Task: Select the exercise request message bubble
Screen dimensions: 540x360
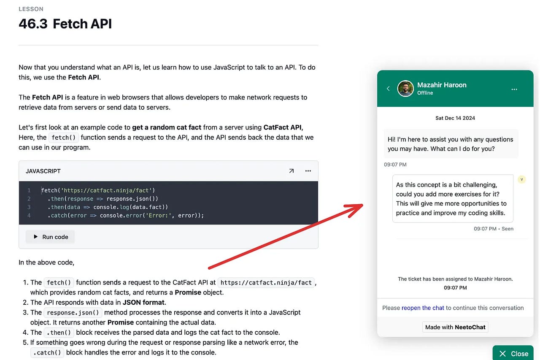Action: pyautogui.click(x=453, y=198)
